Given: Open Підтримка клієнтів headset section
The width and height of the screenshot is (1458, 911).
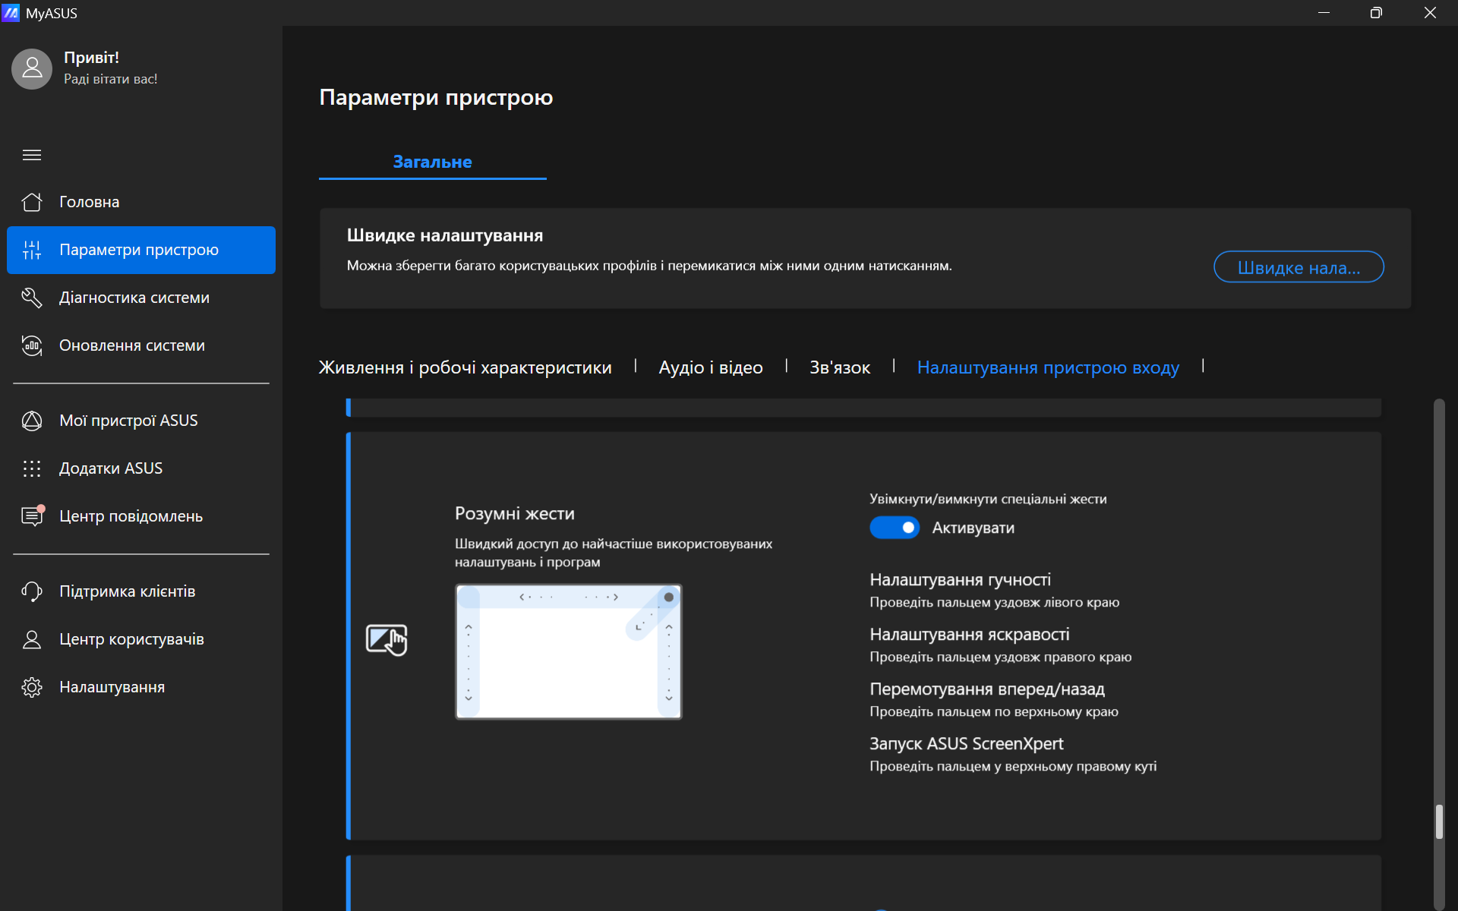Looking at the screenshot, I should 127,591.
